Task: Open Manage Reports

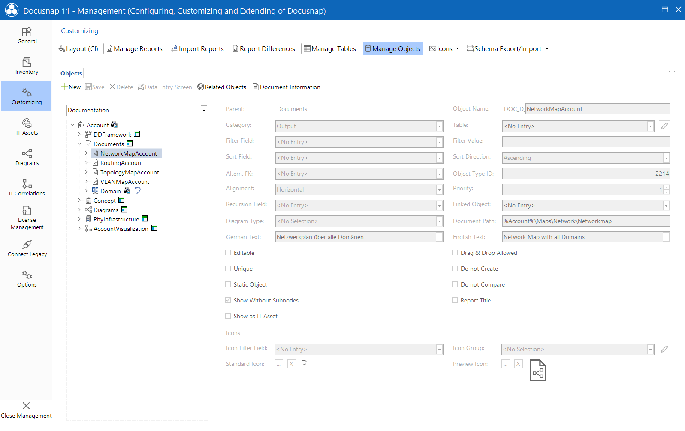Action: tap(134, 49)
